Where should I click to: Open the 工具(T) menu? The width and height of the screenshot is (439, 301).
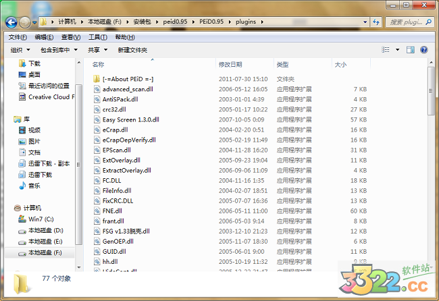98,37
